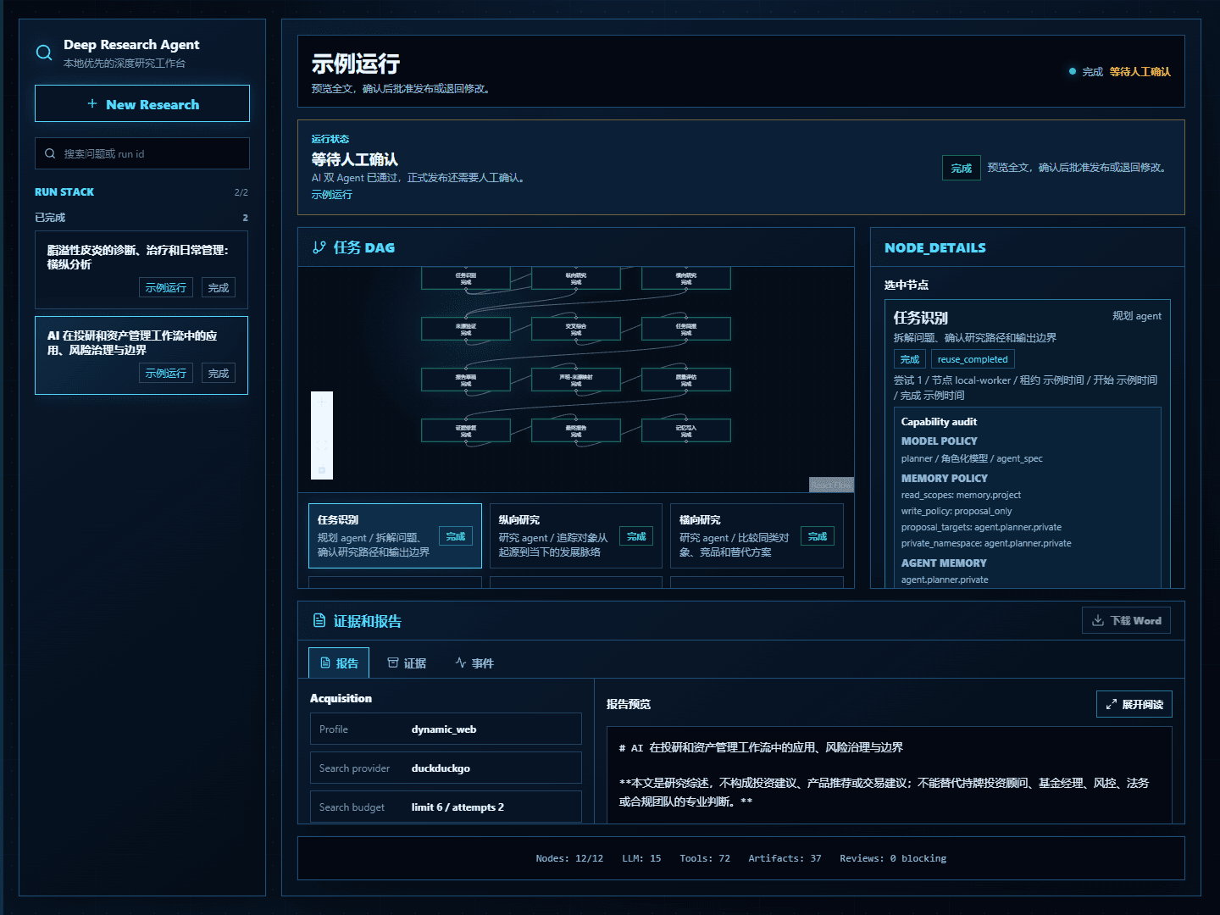The height and width of the screenshot is (915, 1220).
Task: Click 完成 badge on 脂溢性皮炎 run
Action: [x=219, y=287]
